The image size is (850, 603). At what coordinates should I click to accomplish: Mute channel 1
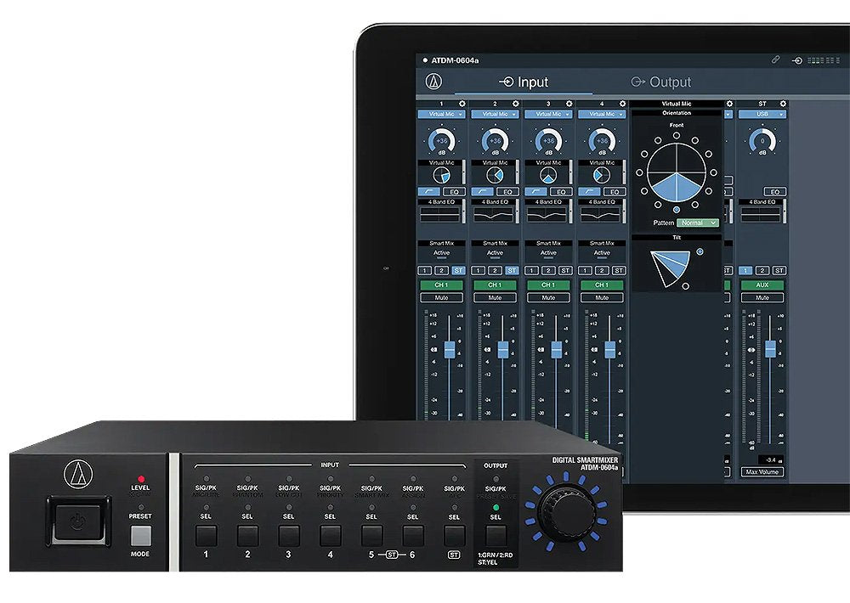point(442,297)
